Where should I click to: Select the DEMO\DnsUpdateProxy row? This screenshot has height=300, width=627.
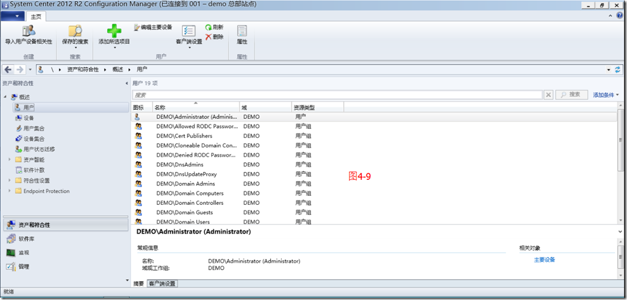[x=374, y=174]
